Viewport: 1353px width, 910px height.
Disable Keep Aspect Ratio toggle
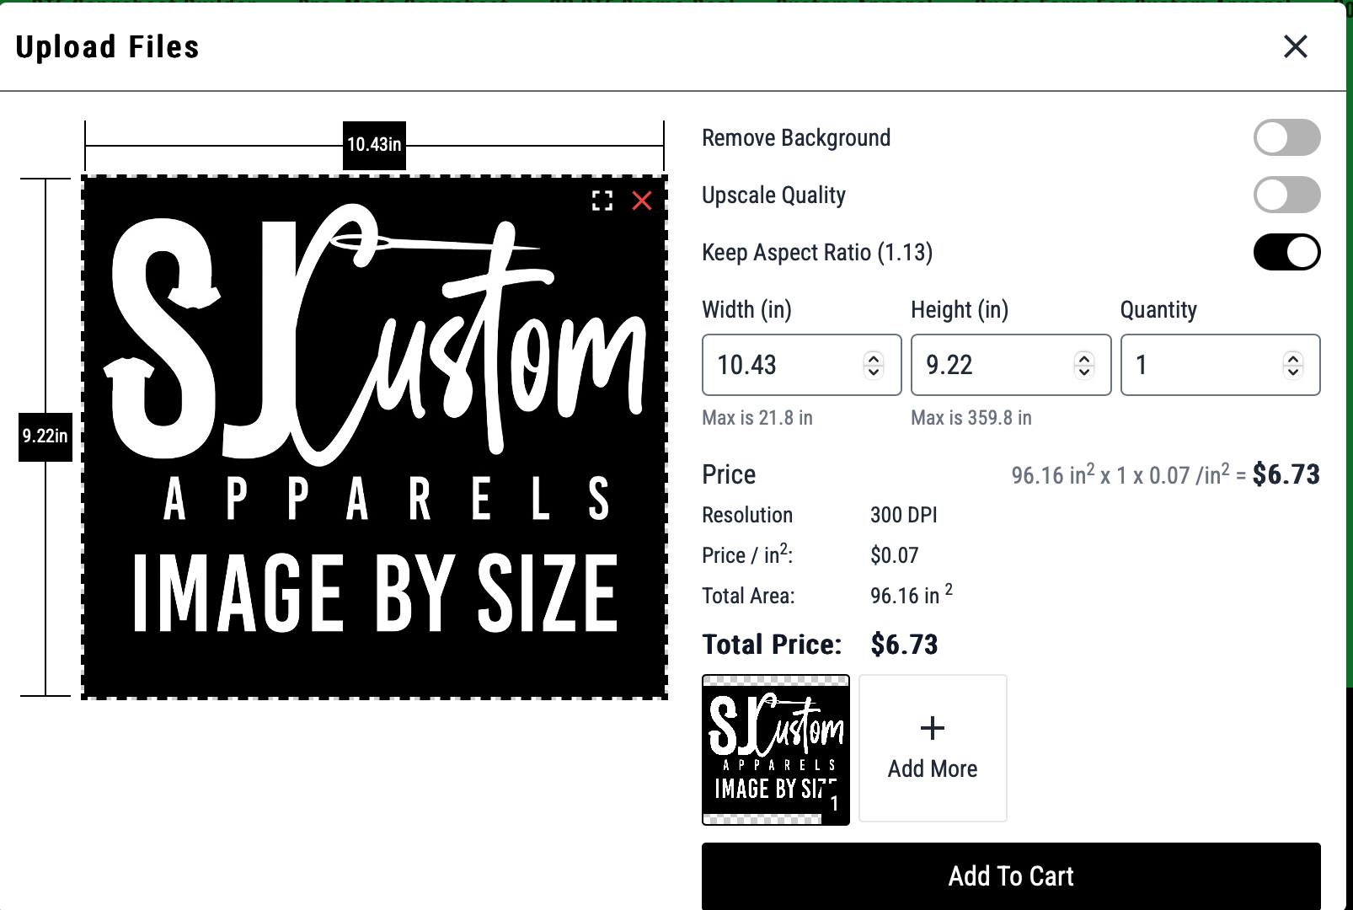[1286, 252]
